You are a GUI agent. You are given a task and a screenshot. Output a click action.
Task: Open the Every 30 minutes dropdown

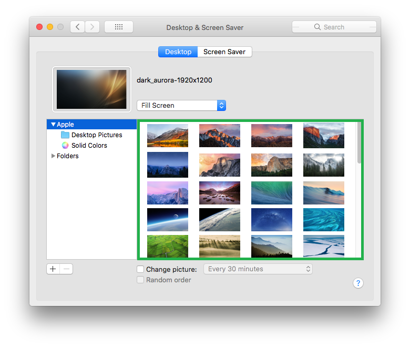pos(258,269)
